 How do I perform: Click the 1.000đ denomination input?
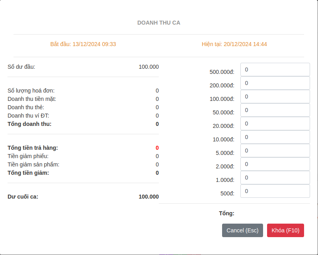point(275,178)
